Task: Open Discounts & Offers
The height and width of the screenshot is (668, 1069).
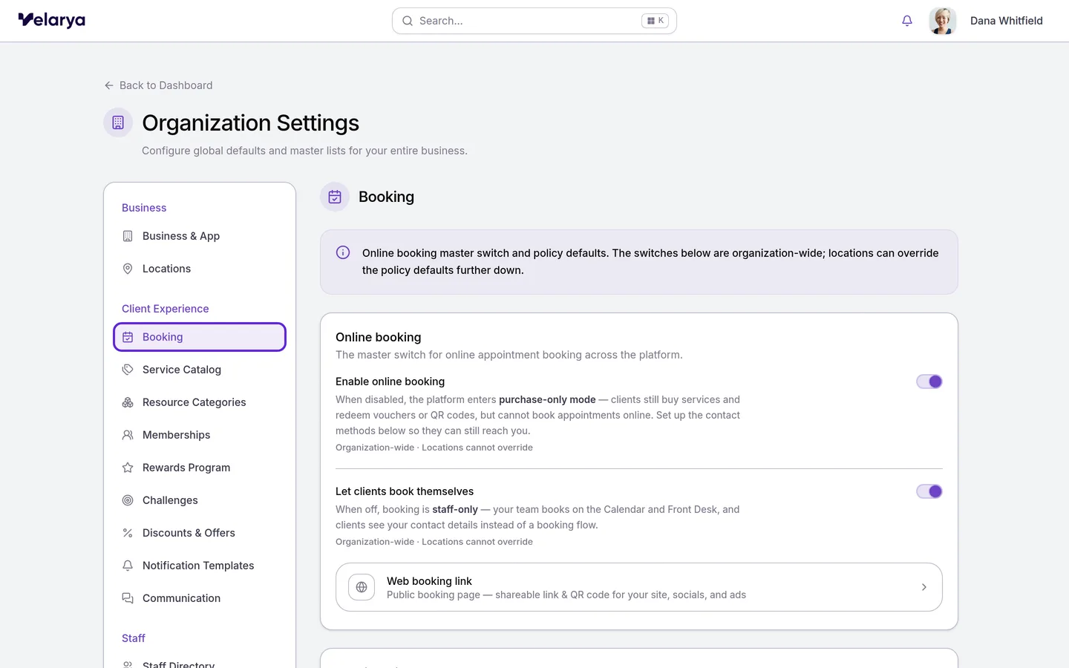Action: click(x=200, y=533)
